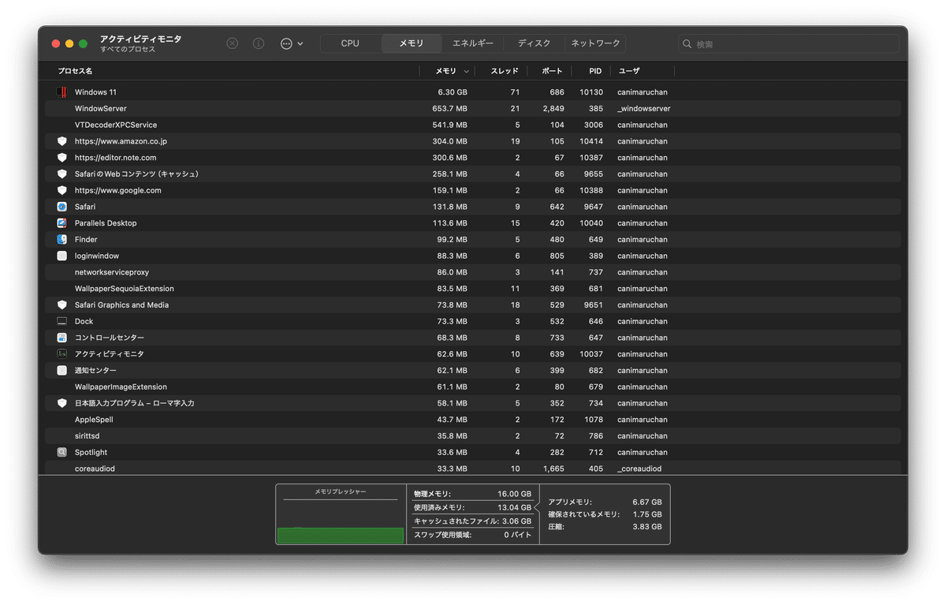Screen dimensions: 946x605
Task: Sort by PID column header
Action: coord(595,71)
